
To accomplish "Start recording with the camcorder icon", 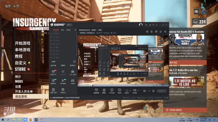I will point(144,91).
